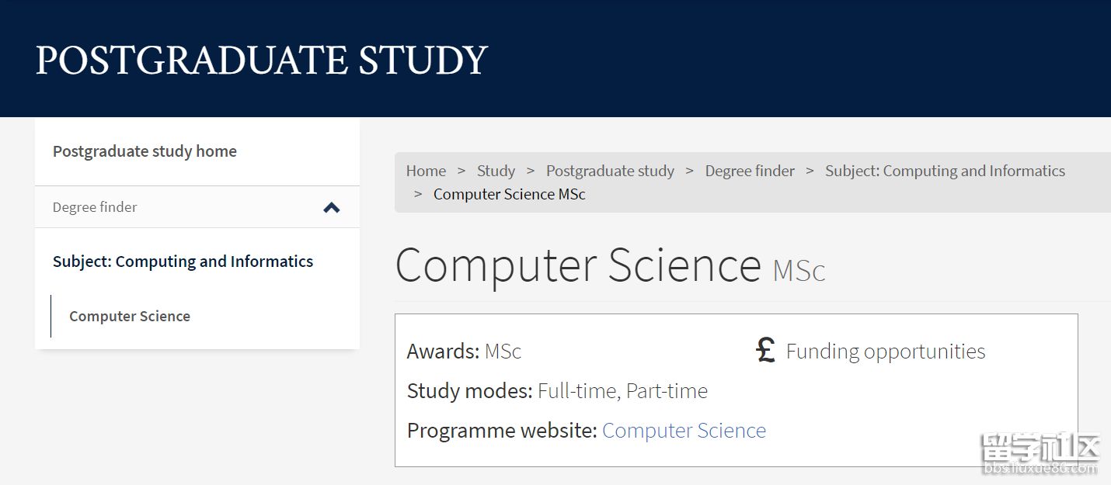Click the arrow separator after Home breadcrumb
1111x485 pixels.
(x=461, y=171)
